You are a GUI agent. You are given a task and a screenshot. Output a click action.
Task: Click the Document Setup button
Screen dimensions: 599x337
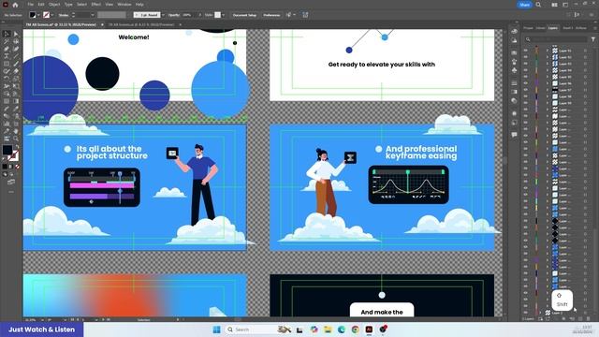point(244,15)
